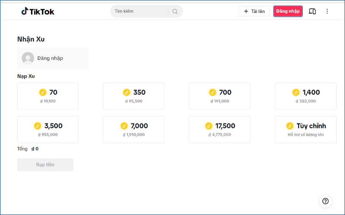Image resolution: width=345 pixels, height=215 pixels.
Task: Click the price ₫ 19,100
Action: coord(48,101)
